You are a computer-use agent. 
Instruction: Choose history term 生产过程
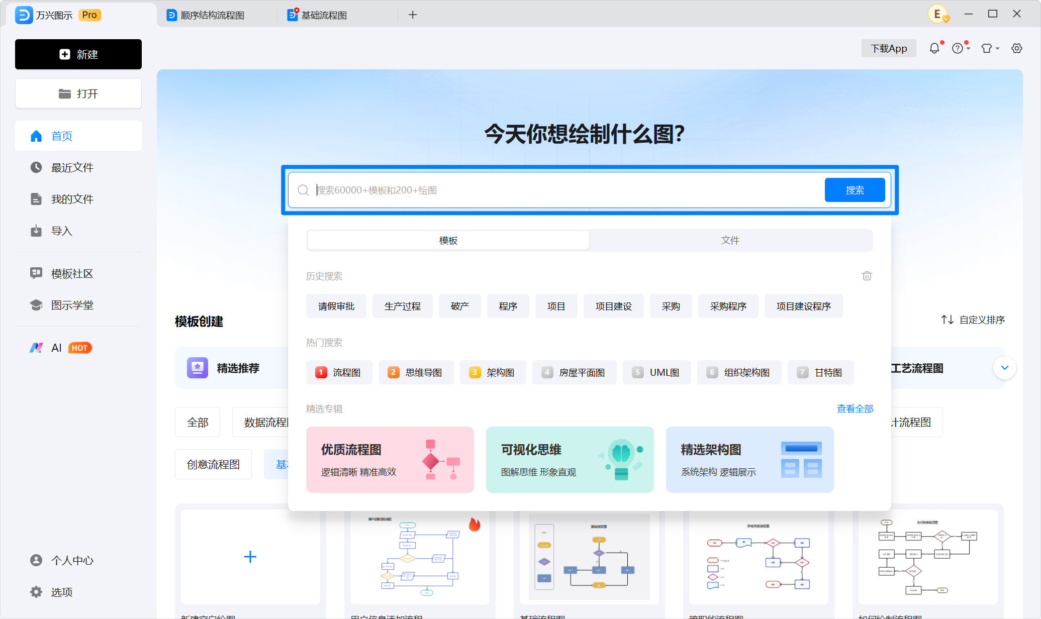403,306
